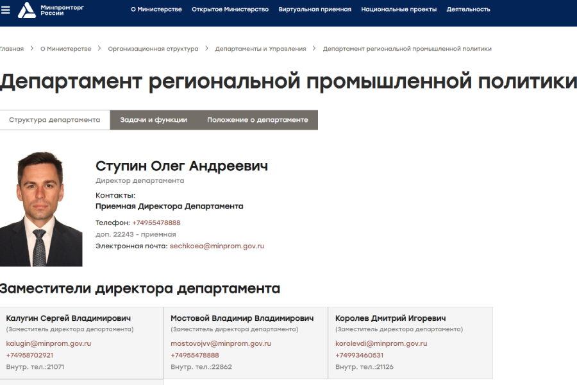Email deputy Kalugin at kalugin@minprom.gov.ru

pyautogui.click(x=47, y=343)
